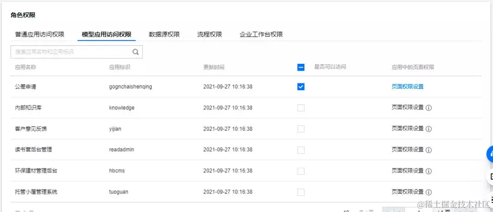Screen dimensions: 493x212
Task: Click the 客户意见反馈 app name
Action: (x=31, y=129)
